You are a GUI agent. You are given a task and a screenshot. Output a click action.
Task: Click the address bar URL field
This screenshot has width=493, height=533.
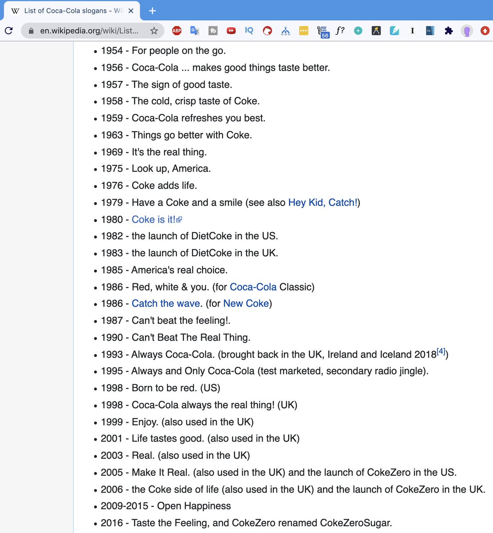click(89, 31)
